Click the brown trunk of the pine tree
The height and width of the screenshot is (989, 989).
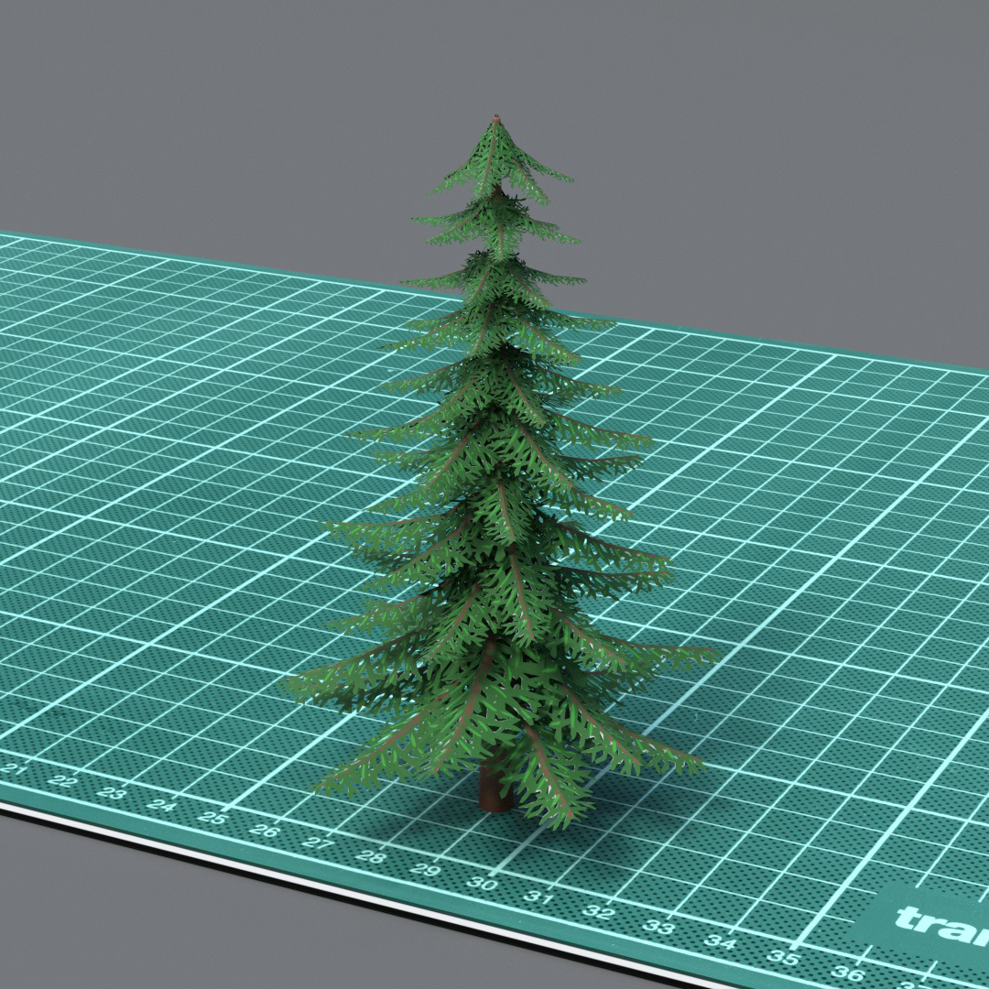point(494,788)
